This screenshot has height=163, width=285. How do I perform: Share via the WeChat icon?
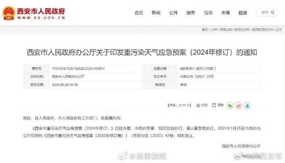click(230, 106)
